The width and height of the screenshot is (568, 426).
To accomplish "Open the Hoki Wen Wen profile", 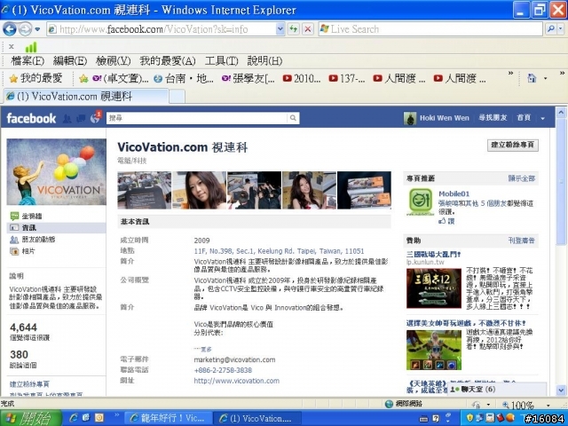I will click(x=436, y=118).
